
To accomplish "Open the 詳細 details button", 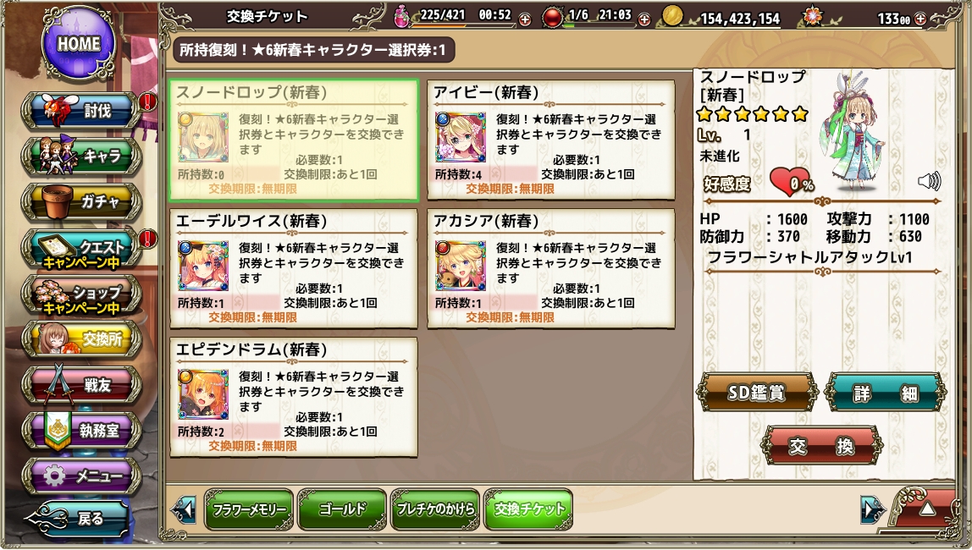I will [886, 392].
